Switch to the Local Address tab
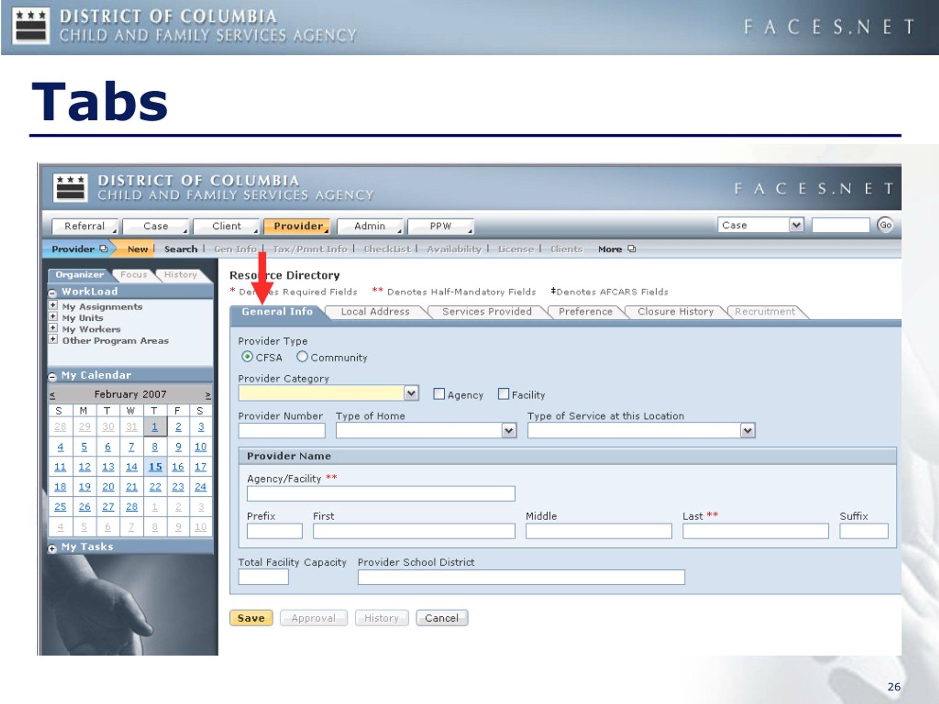 pyautogui.click(x=375, y=311)
